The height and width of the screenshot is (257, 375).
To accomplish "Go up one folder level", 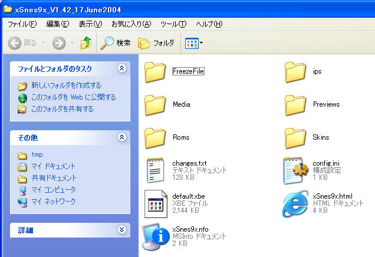I will [86, 43].
